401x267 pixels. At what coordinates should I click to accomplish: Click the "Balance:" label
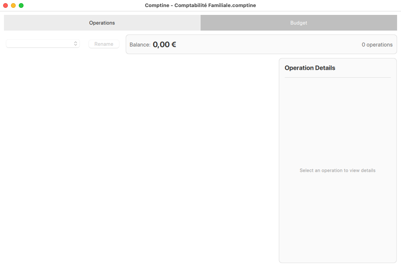pos(140,45)
